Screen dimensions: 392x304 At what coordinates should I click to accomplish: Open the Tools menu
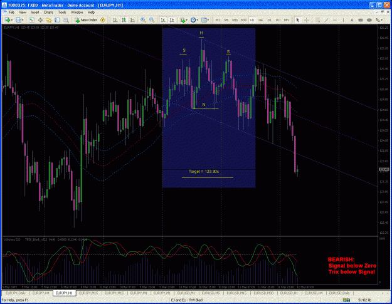point(62,13)
